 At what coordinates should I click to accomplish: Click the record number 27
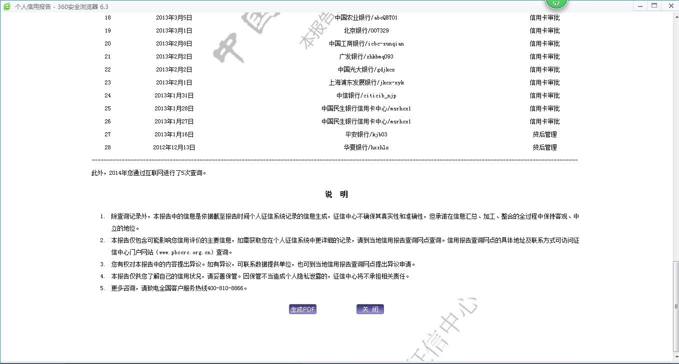pyautogui.click(x=107, y=134)
